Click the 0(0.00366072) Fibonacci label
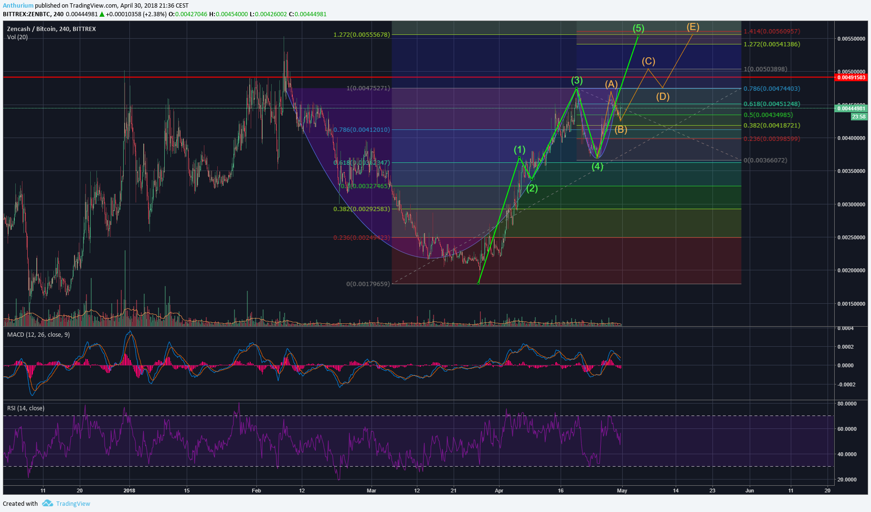Screen dimensions: 871x512 (765, 160)
